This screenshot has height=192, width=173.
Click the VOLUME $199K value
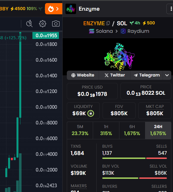[x=78, y=173]
